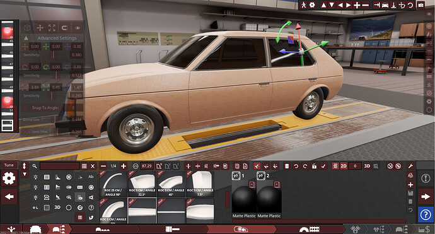Select the scale gizmo tool
Screen dimensions: 435x234
[52, 28]
